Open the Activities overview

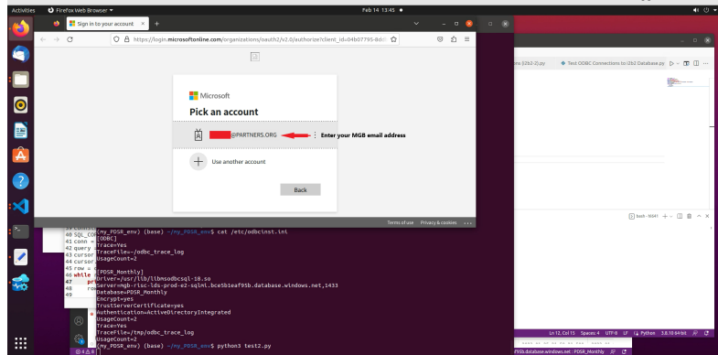tap(24, 10)
